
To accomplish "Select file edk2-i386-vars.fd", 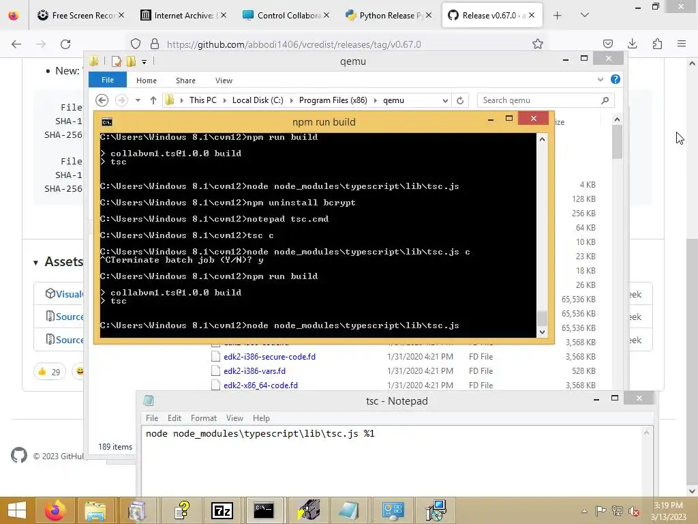I will coord(255,370).
